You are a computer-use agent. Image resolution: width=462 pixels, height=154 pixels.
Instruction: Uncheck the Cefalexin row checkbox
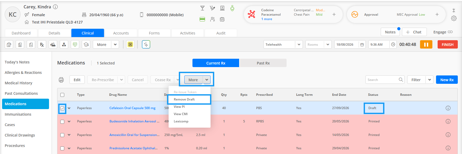click(62, 108)
